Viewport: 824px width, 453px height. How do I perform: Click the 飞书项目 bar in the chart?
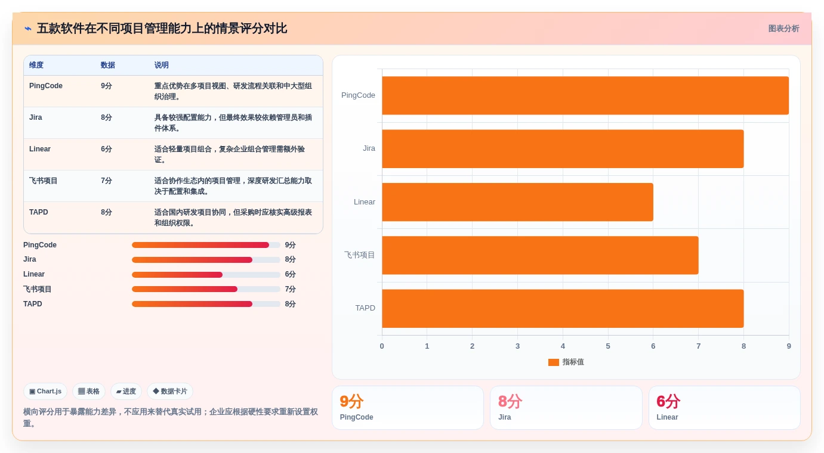coord(540,255)
